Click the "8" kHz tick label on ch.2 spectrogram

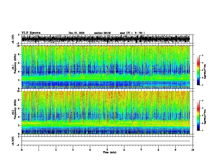pyautogui.click(x=19, y=100)
